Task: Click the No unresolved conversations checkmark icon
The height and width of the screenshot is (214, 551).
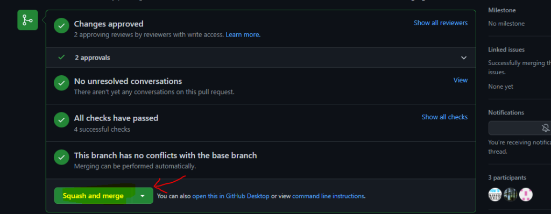Action: (61, 83)
